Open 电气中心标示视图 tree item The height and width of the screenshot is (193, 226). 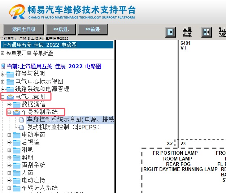pos(39,81)
